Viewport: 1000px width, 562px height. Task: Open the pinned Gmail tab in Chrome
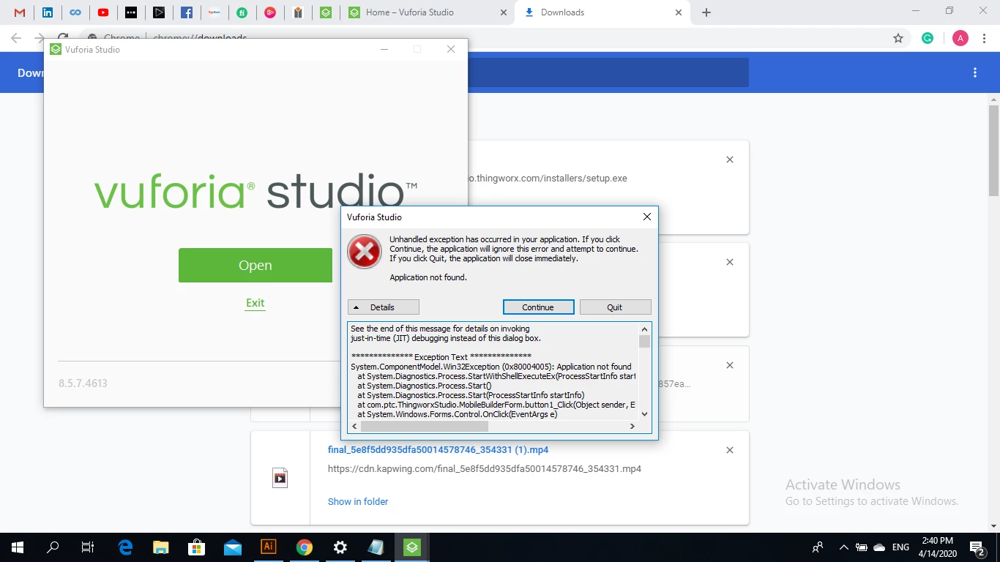coord(20,12)
